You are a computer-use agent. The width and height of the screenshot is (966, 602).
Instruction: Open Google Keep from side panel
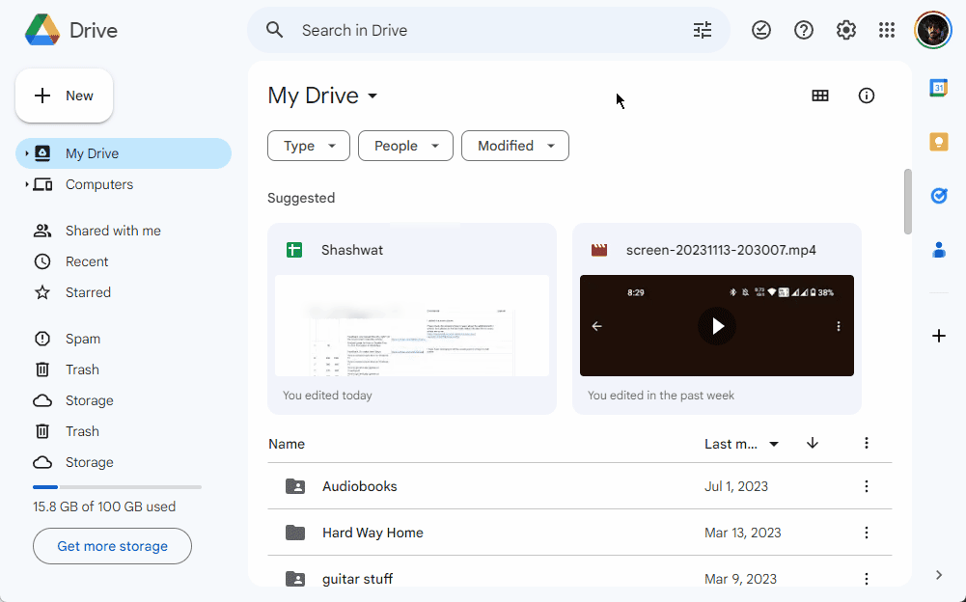(x=938, y=142)
